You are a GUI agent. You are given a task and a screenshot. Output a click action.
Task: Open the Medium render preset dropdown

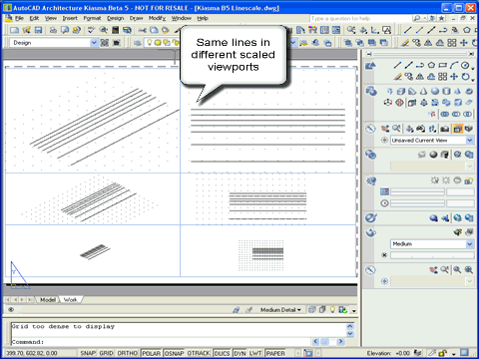[x=469, y=244]
